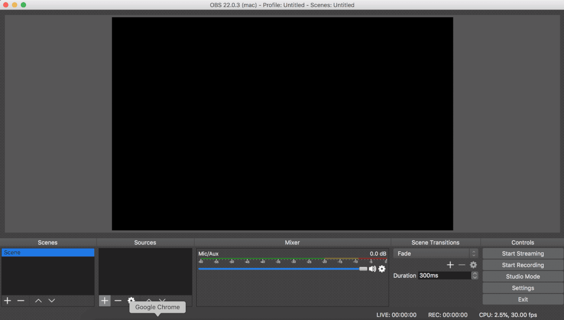The image size is (564, 320).
Task: Open transition properties gear icon
Action: (473, 265)
